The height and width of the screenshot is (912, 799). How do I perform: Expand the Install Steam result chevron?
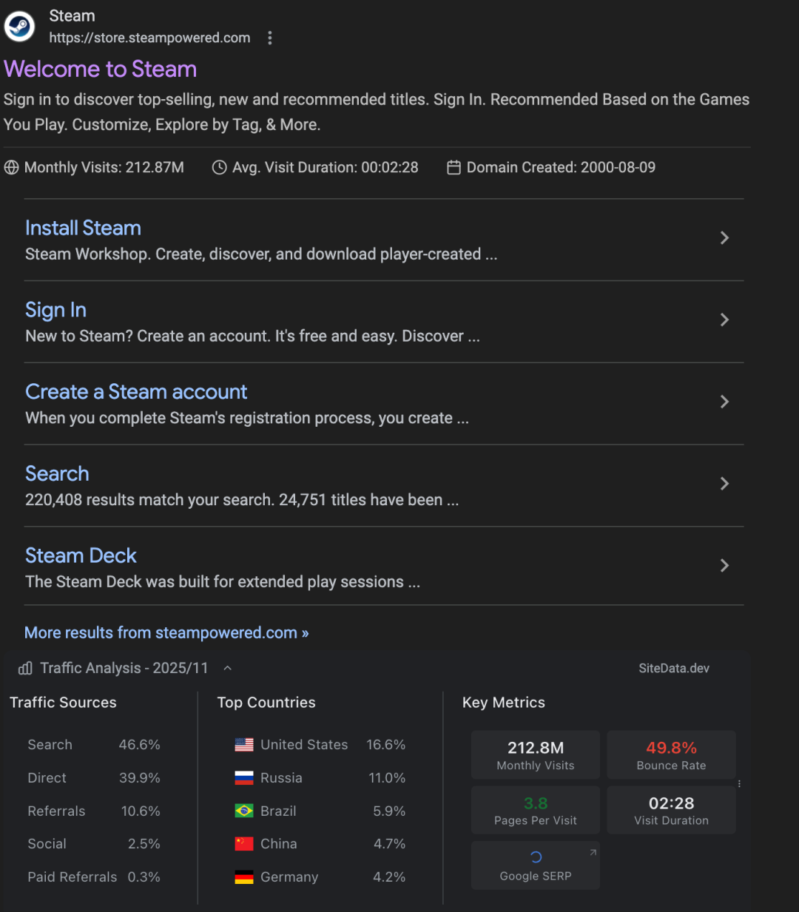(x=725, y=237)
